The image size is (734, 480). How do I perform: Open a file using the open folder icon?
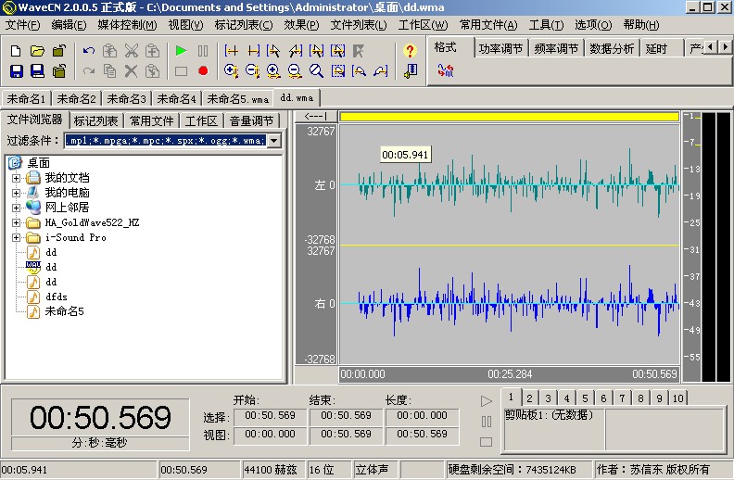click(x=37, y=51)
